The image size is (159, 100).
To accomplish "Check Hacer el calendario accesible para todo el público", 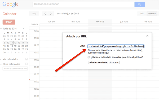I will [89, 57].
